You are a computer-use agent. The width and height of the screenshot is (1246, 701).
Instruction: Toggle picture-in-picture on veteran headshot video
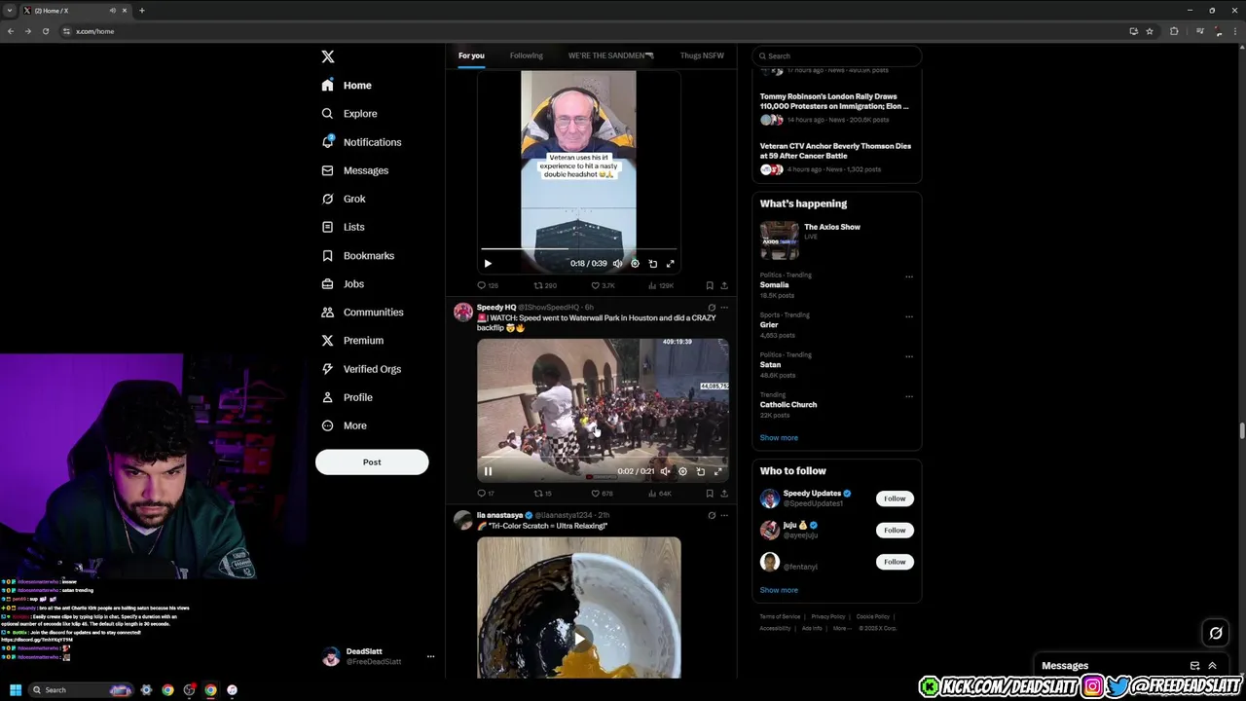coord(652,263)
